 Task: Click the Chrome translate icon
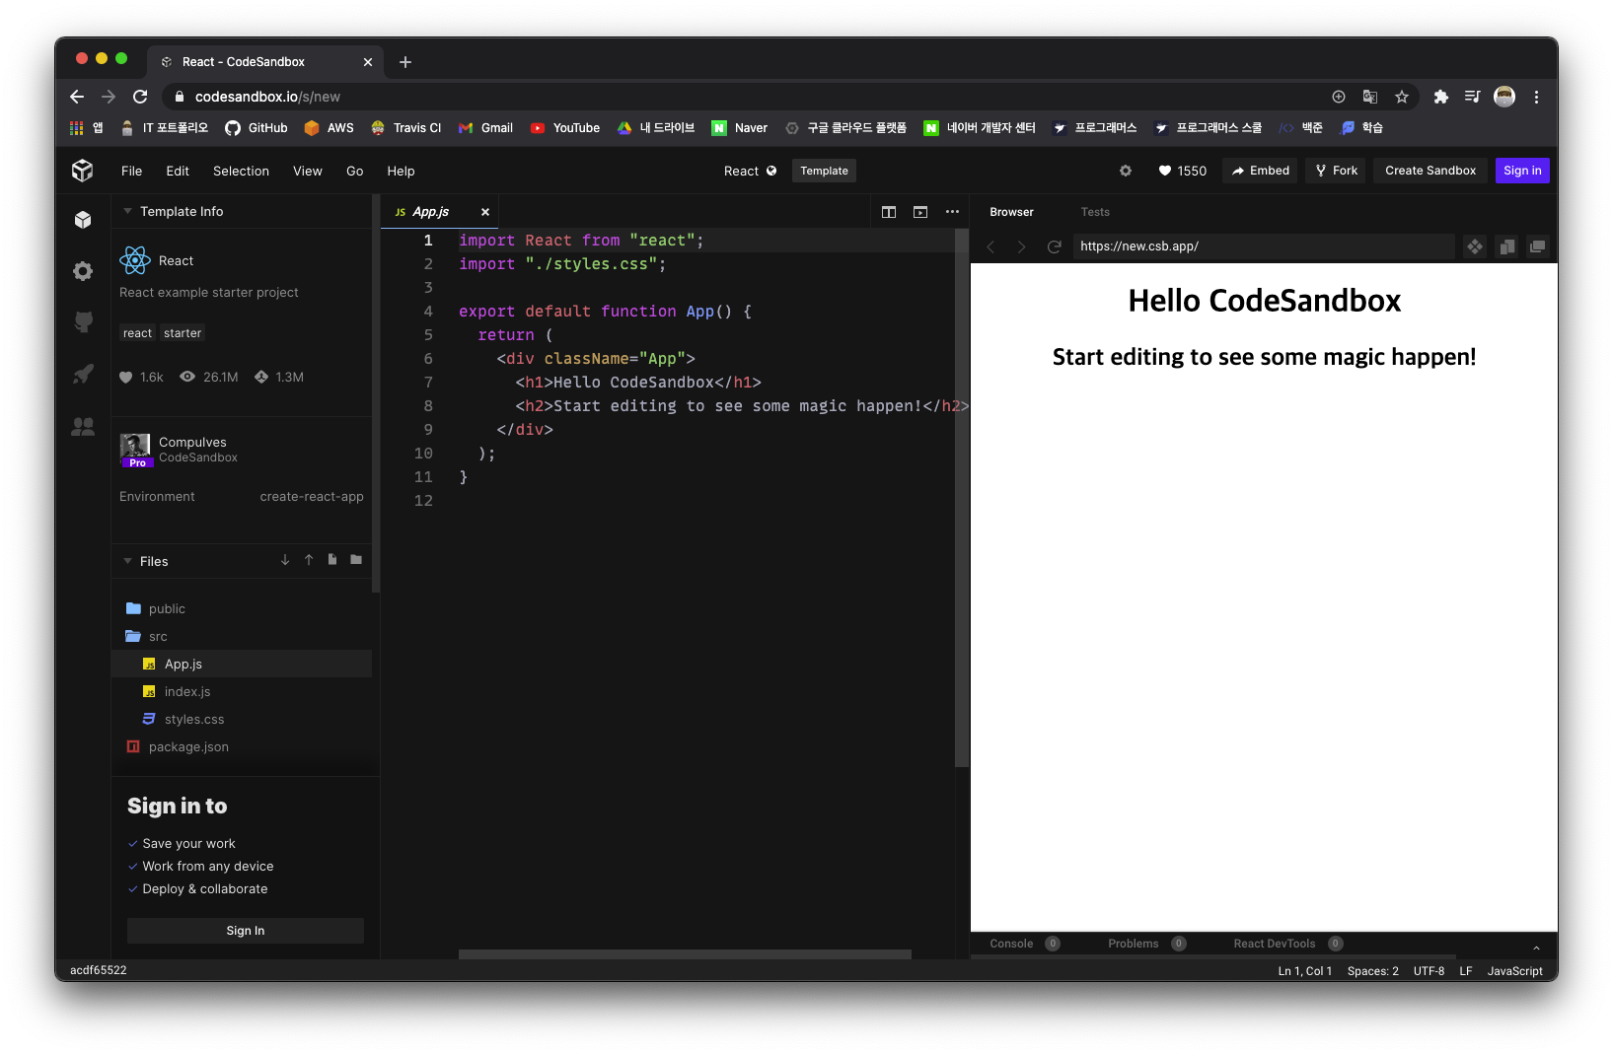[1370, 97]
